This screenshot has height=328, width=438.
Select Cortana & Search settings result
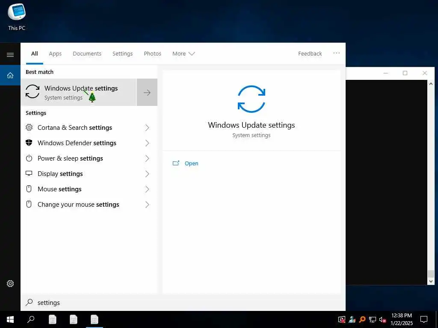pyautogui.click(x=89, y=127)
